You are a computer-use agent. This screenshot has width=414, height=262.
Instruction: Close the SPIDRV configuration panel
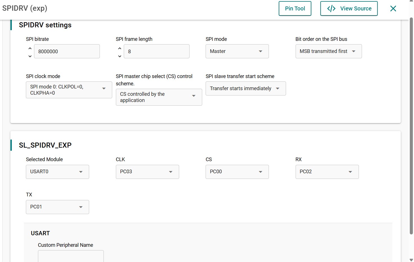tap(393, 8)
